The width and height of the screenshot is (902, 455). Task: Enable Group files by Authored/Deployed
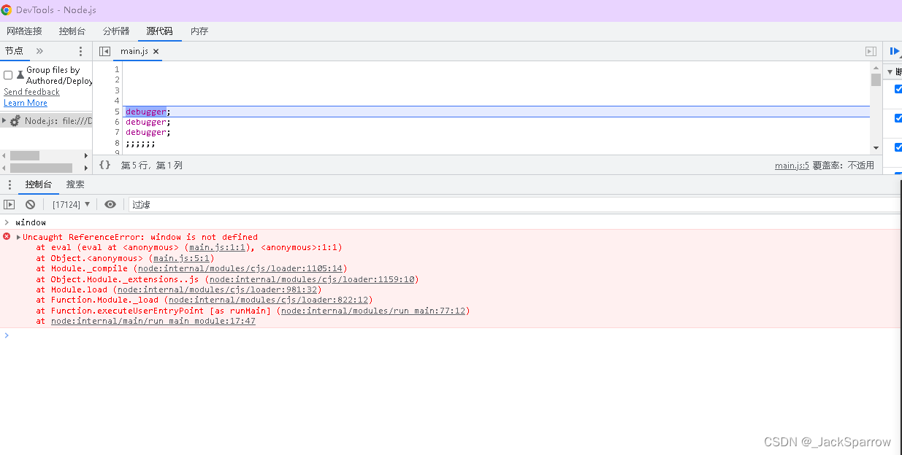pos(7,74)
